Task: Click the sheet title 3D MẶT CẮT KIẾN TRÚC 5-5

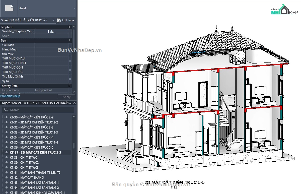Action: (175, 182)
